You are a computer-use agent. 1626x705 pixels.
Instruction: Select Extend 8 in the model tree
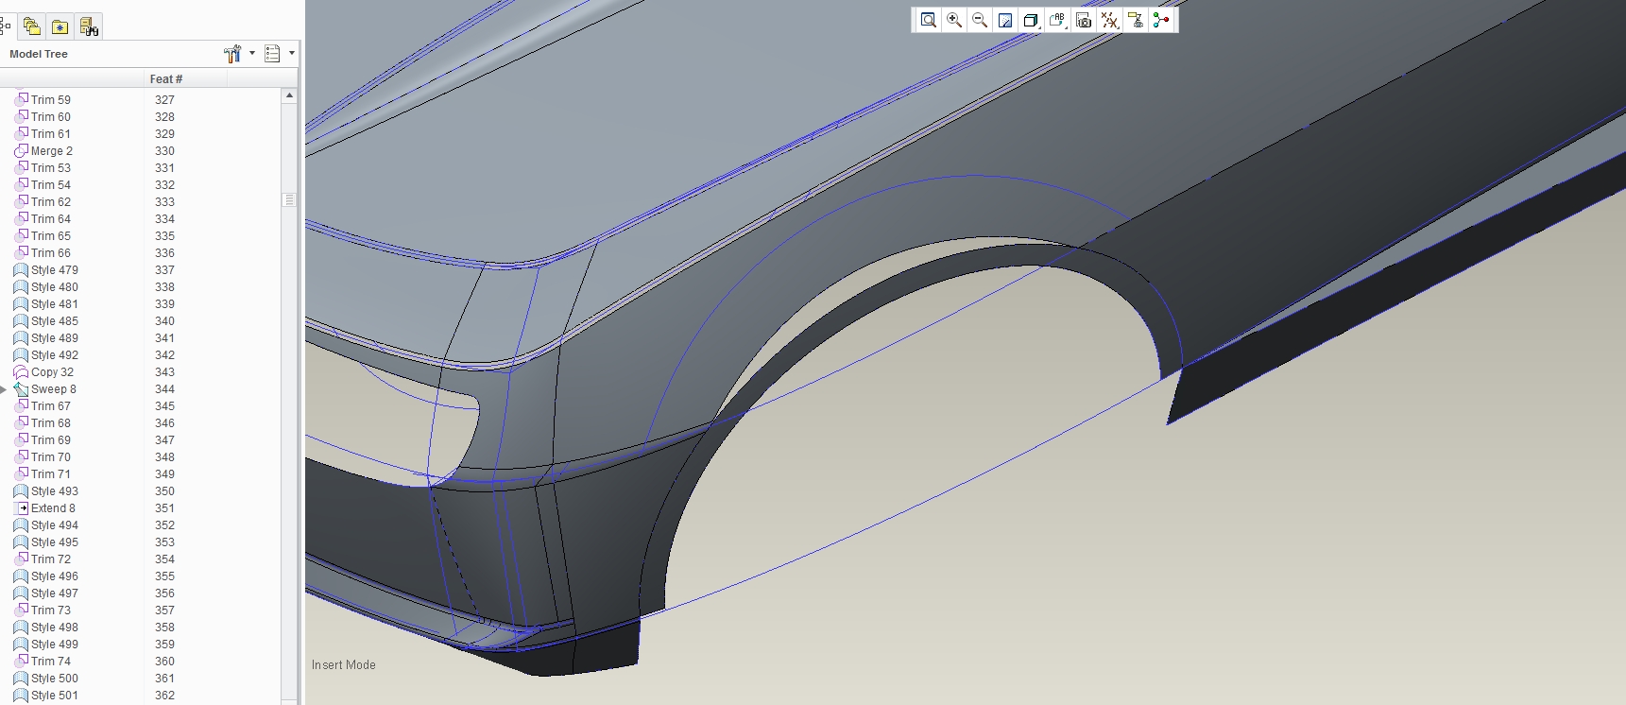[x=53, y=508]
